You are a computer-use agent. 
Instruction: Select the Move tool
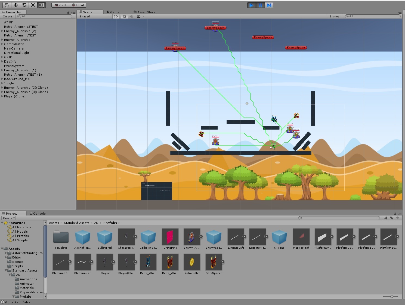(16, 5)
